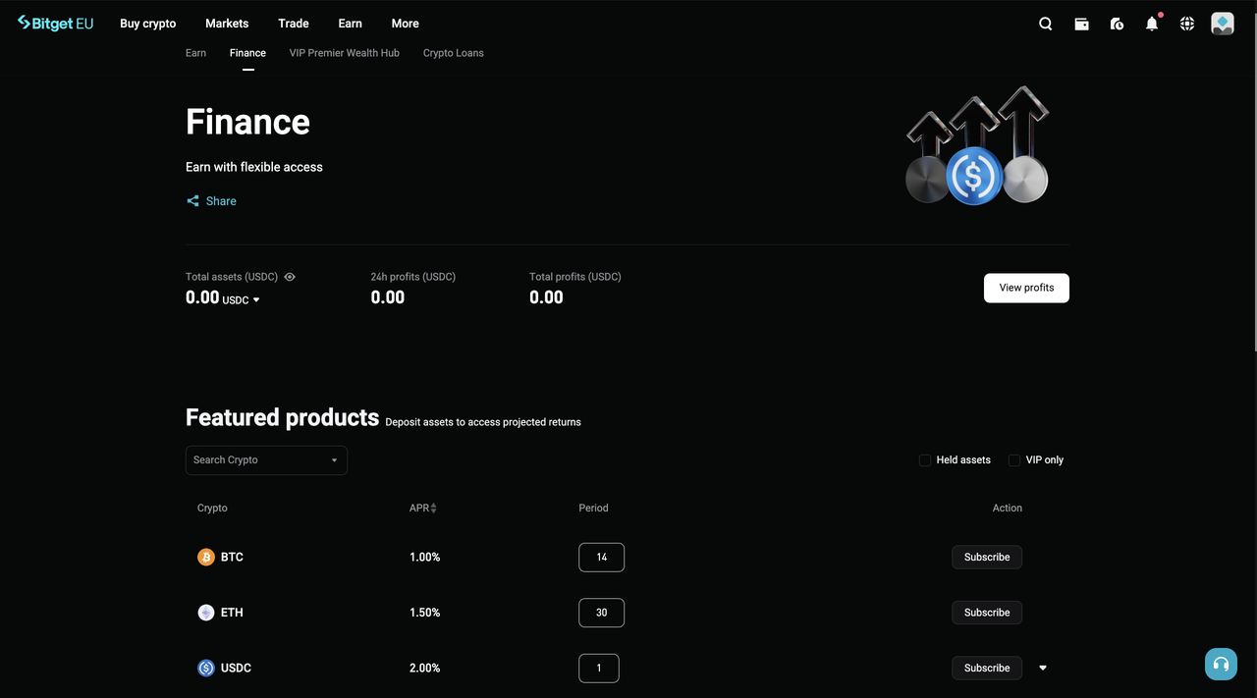
Task: Open the notifications bell icon
Action: (x=1152, y=24)
